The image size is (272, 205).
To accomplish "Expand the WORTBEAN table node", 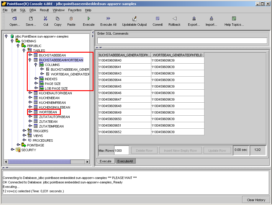I will pos(30,112).
